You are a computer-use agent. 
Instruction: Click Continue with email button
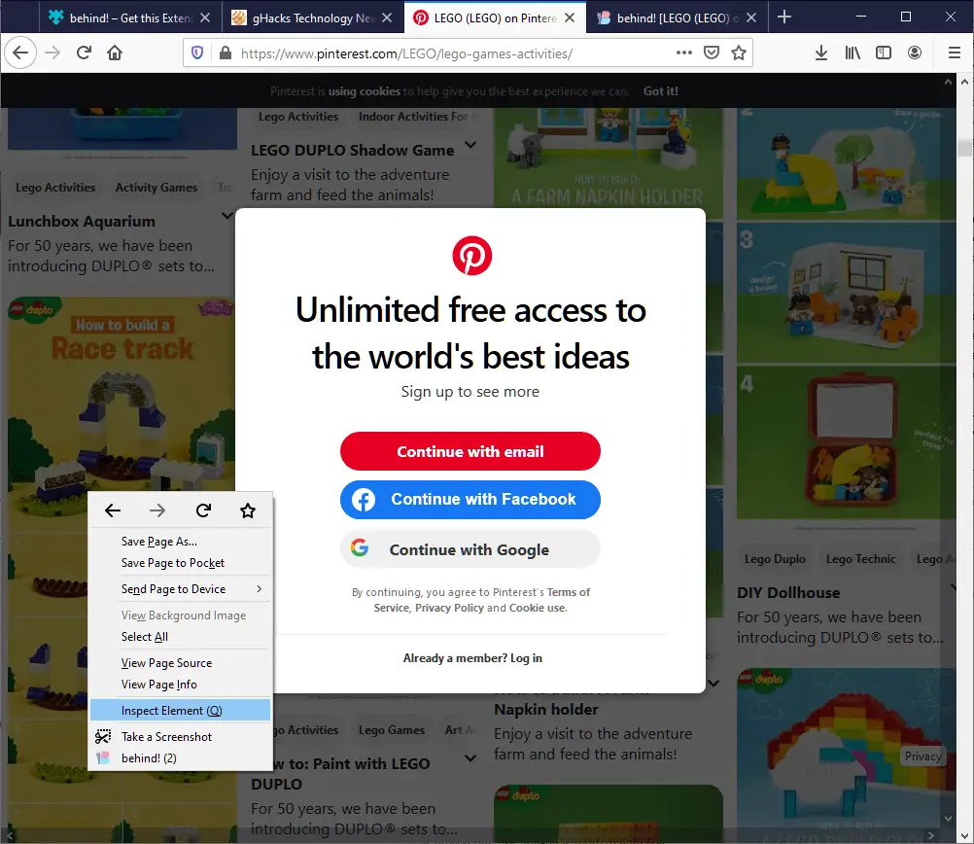470,451
